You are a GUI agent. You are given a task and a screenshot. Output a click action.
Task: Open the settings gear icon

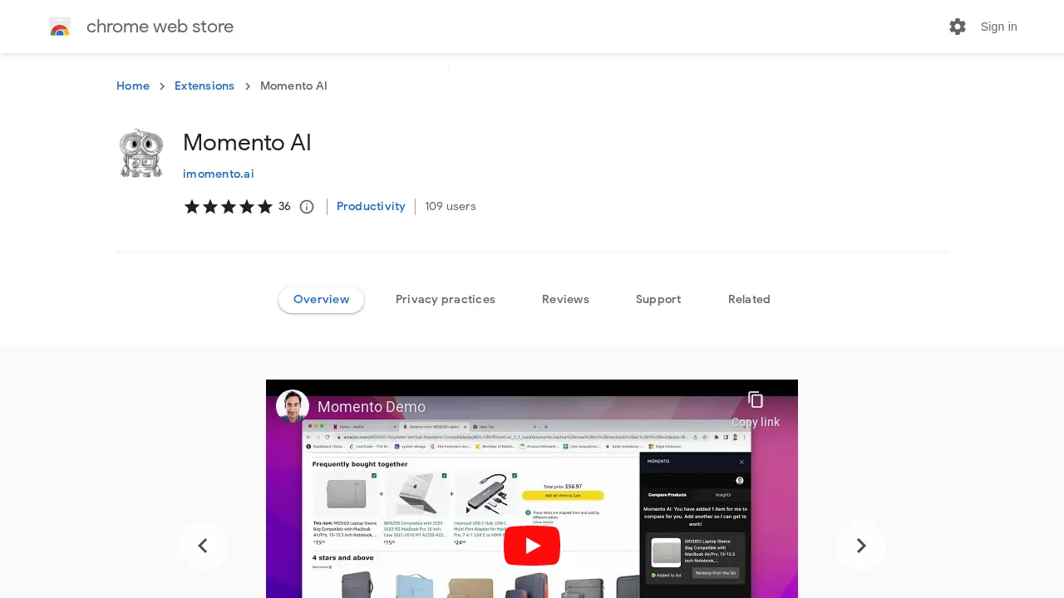pos(958,27)
